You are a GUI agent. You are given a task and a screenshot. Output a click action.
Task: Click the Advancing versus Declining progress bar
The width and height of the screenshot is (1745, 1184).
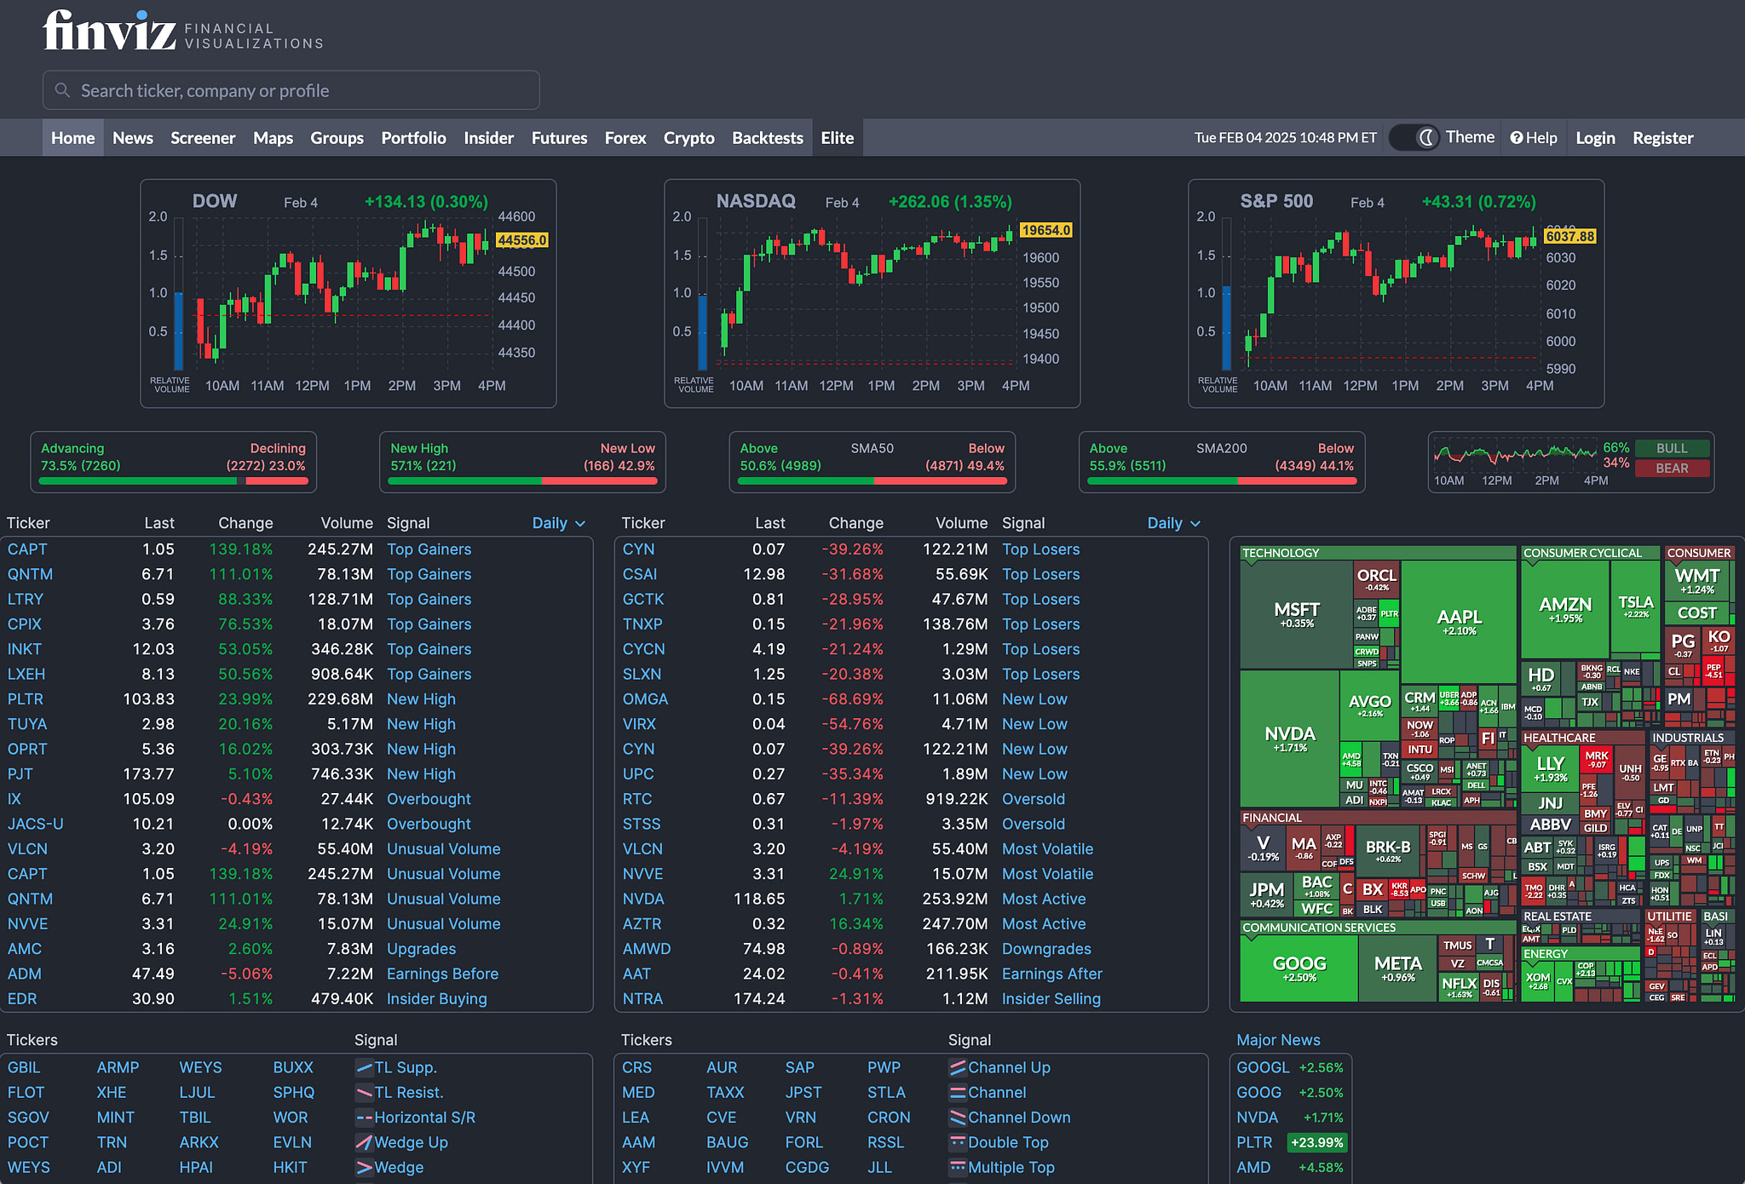[x=174, y=480]
